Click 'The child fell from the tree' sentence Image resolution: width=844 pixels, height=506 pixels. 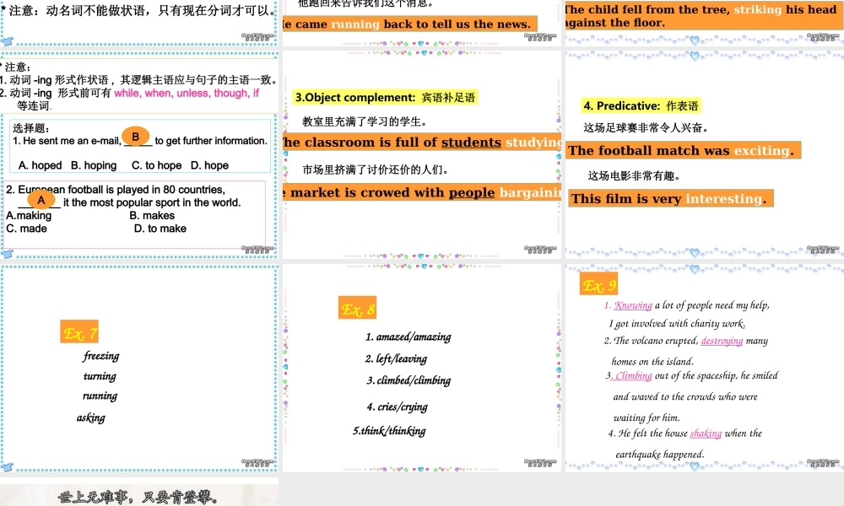704,16
